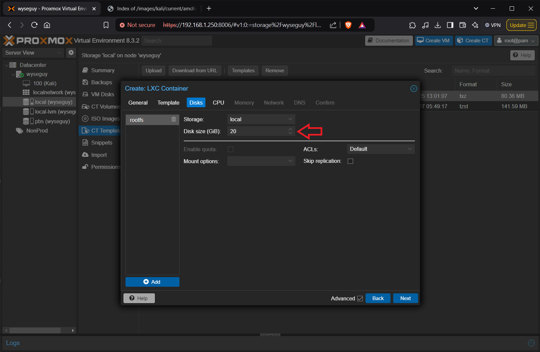The height and width of the screenshot is (352, 540).
Task: Open the tab search chevron in title bar
Action: 476,8
